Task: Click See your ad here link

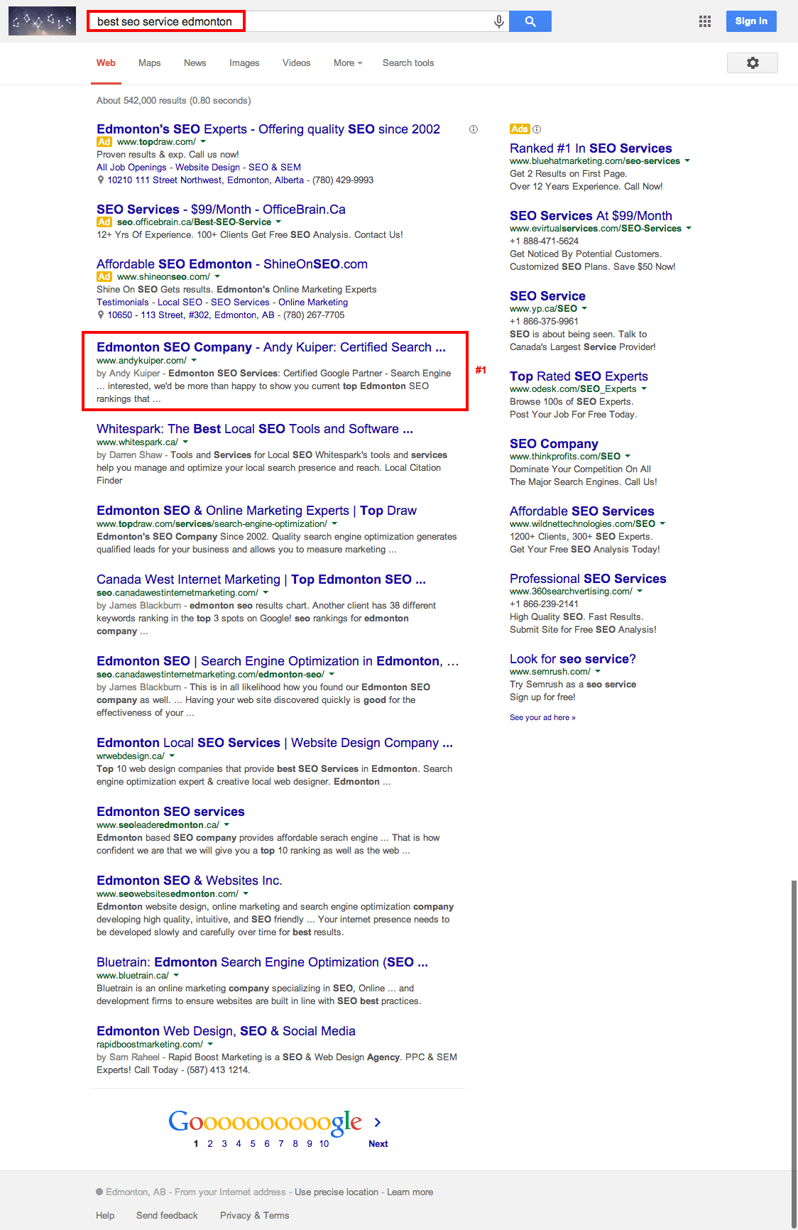Action: click(x=542, y=718)
